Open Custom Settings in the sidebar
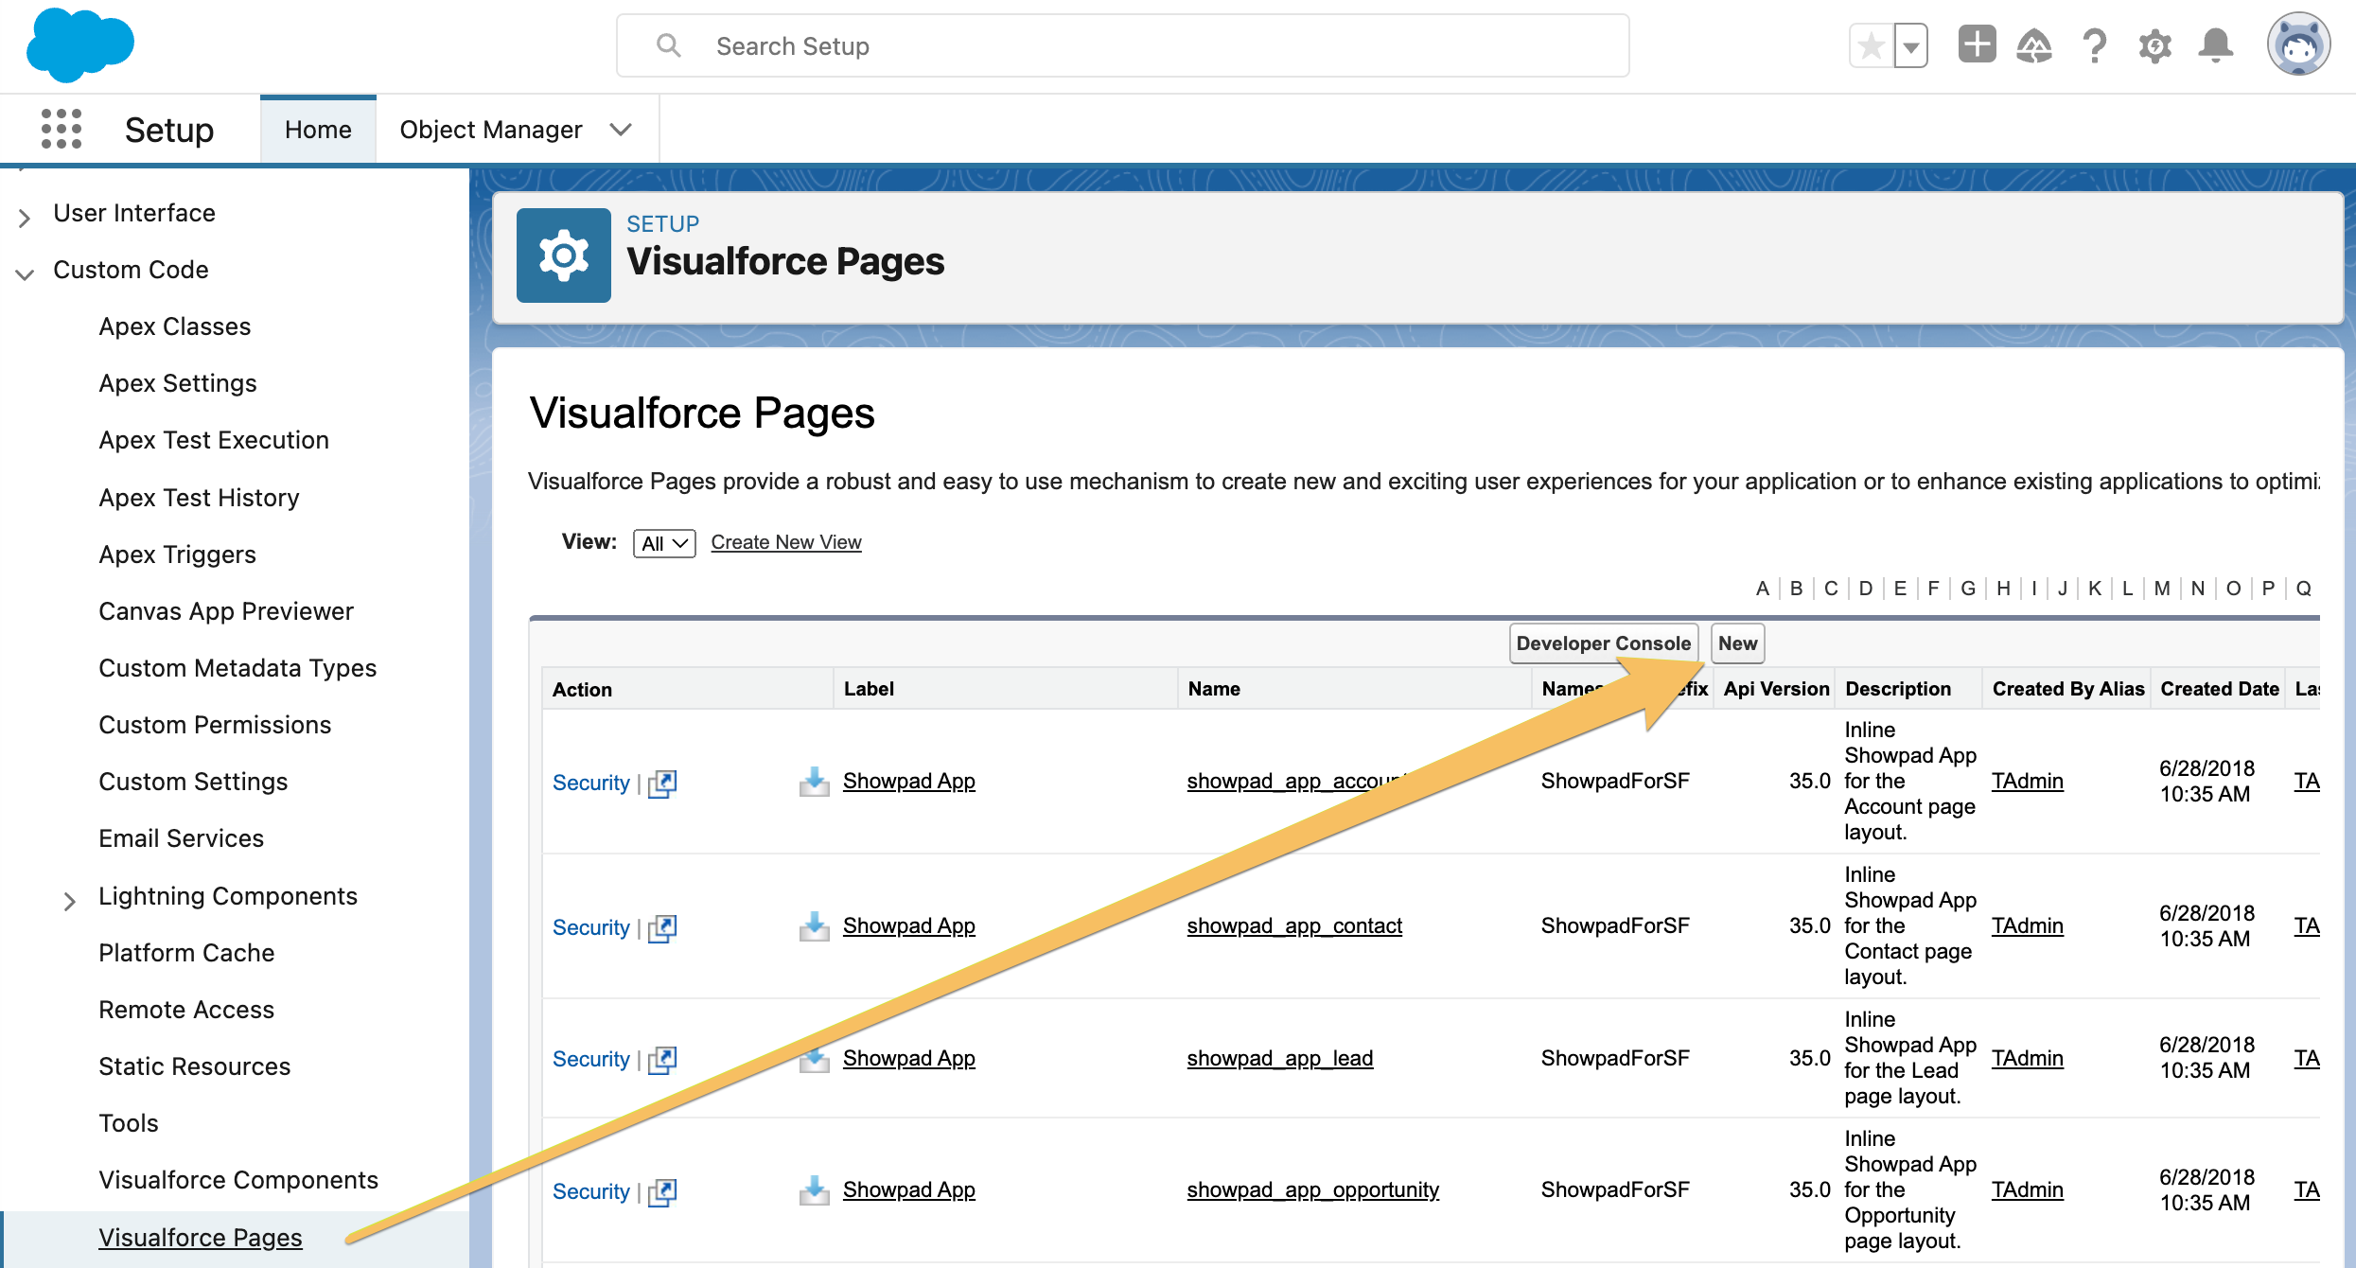This screenshot has width=2356, height=1268. point(194,782)
